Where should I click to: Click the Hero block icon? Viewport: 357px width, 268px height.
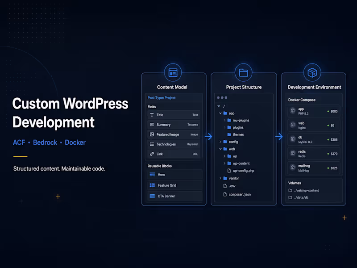click(152, 175)
